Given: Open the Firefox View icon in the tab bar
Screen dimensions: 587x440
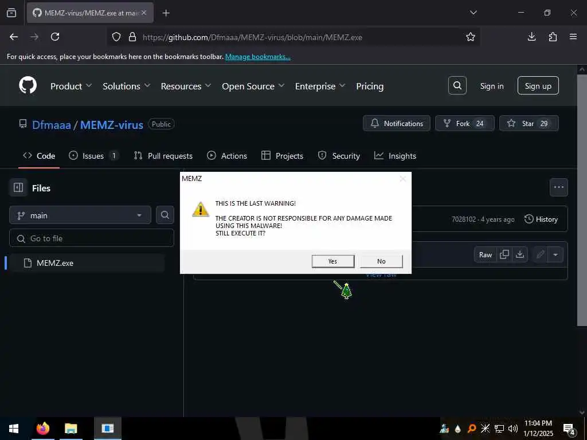Looking at the screenshot, I should point(11,13).
